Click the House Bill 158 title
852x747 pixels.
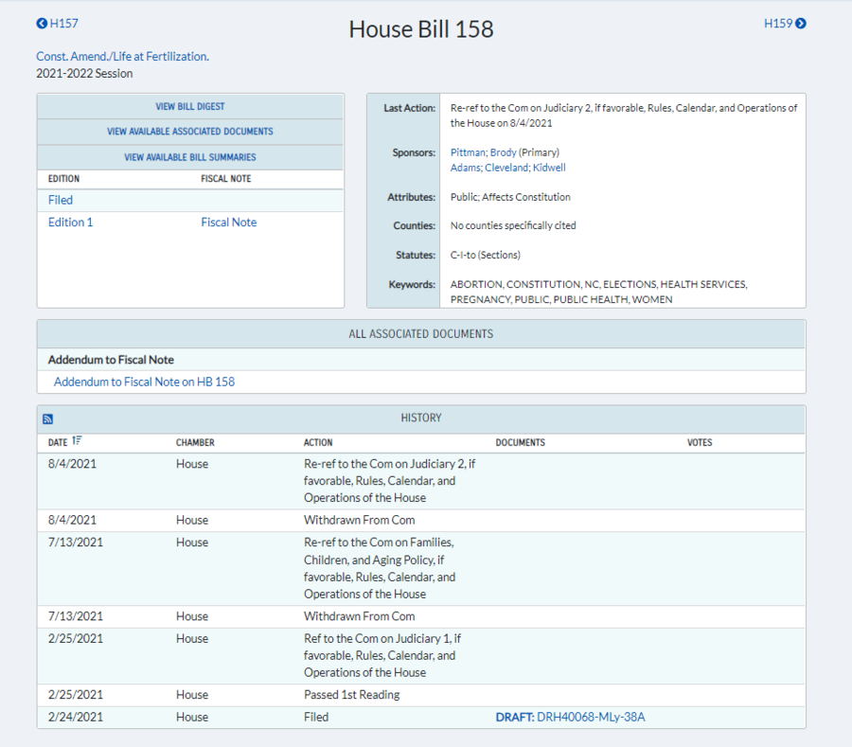[421, 29]
